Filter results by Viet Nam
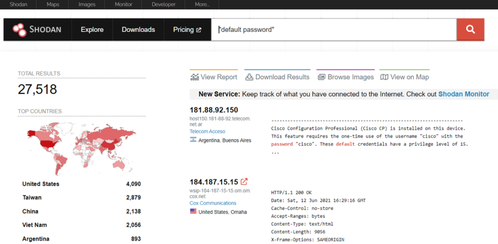 click(x=35, y=225)
